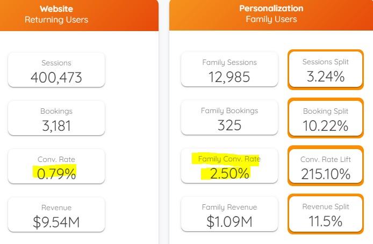Open the Family Bookings card

coord(229,117)
